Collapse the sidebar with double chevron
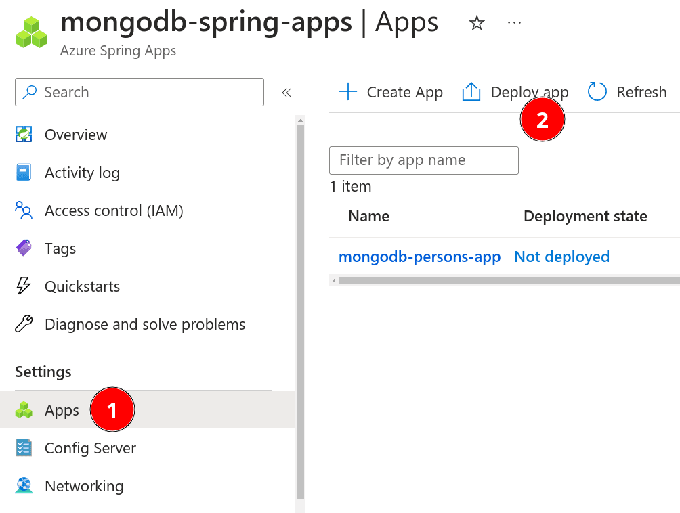This screenshot has height=513, width=680. click(x=286, y=93)
